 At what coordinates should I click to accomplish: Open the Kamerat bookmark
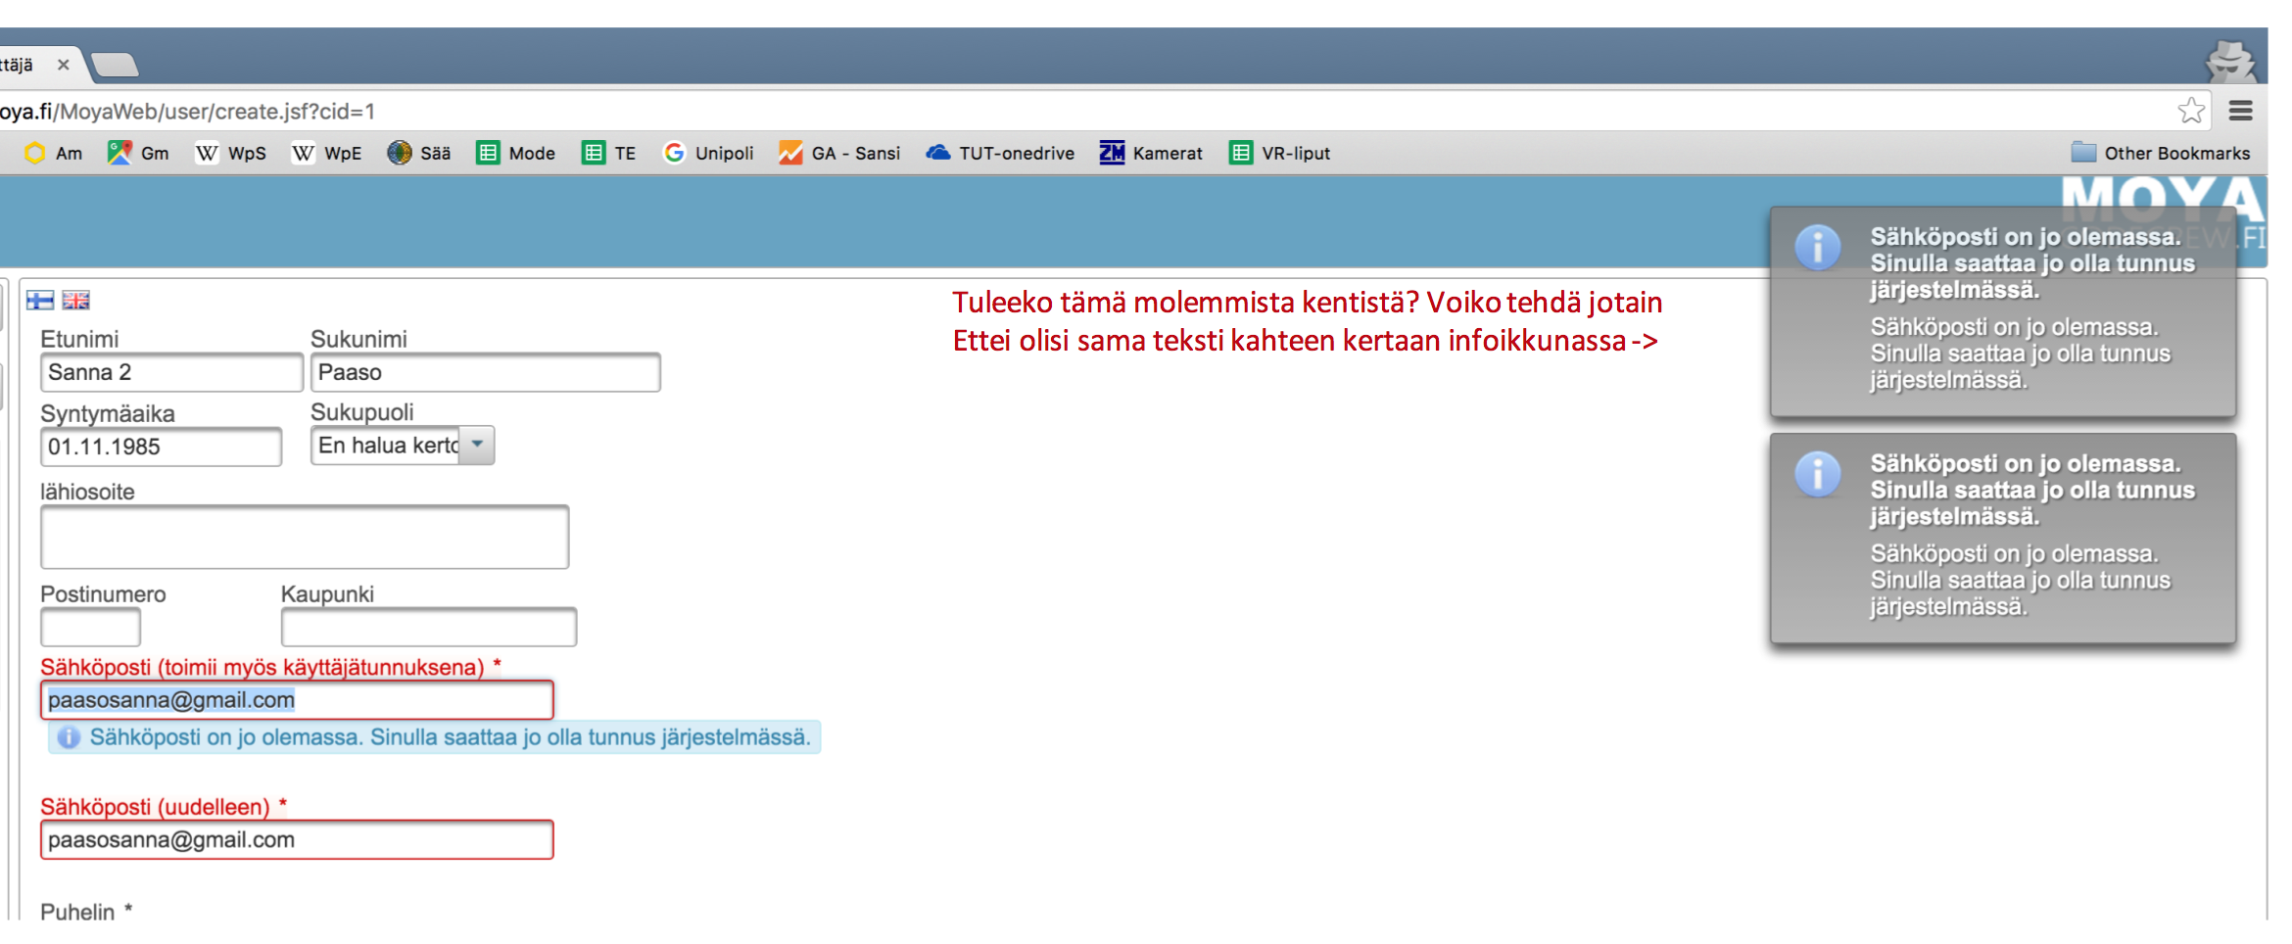pos(1151,153)
